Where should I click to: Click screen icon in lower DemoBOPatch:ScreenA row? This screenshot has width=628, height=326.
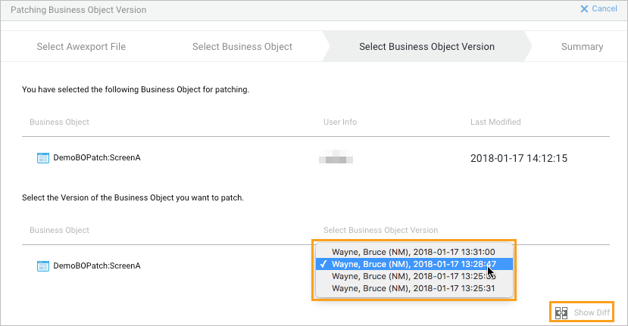click(x=43, y=266)
